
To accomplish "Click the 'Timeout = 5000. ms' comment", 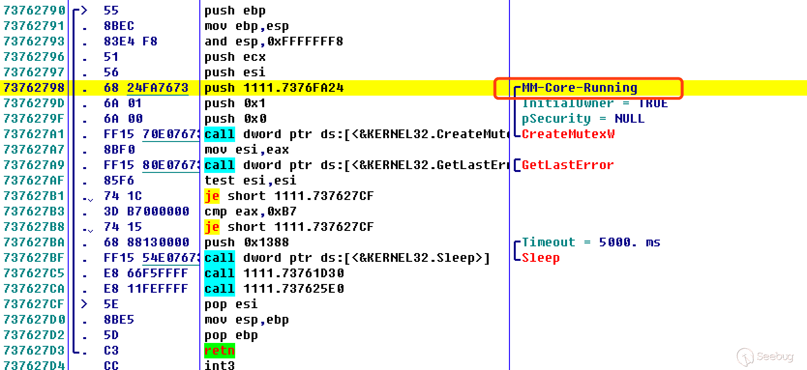I will (591, 242).
